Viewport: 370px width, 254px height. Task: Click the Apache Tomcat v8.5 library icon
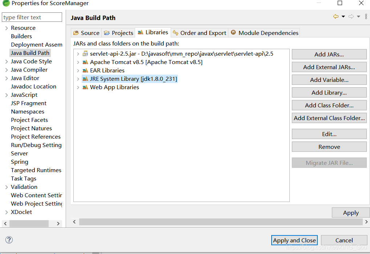85,62
